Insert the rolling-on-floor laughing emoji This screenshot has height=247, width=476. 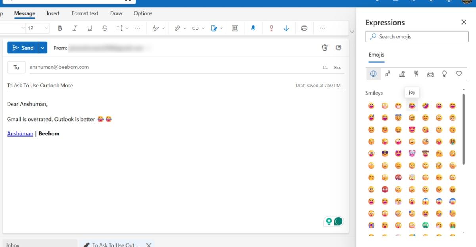point(426,106)
